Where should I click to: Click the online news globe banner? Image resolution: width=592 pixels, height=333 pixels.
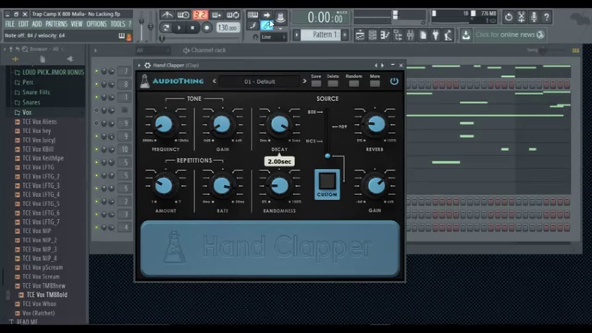point(510,35)
